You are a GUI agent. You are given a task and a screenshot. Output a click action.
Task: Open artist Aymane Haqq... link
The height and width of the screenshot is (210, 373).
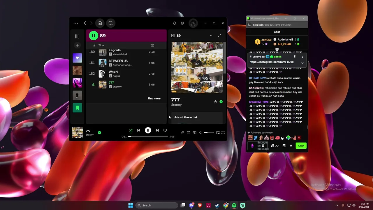coord(122,65)
